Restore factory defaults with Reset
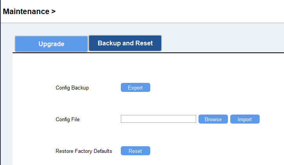The width and height of the screenshot is (284, 165). point(135,151)
